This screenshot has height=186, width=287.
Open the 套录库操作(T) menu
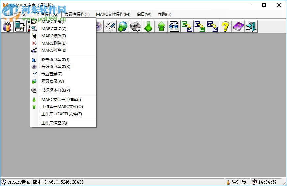77,14
